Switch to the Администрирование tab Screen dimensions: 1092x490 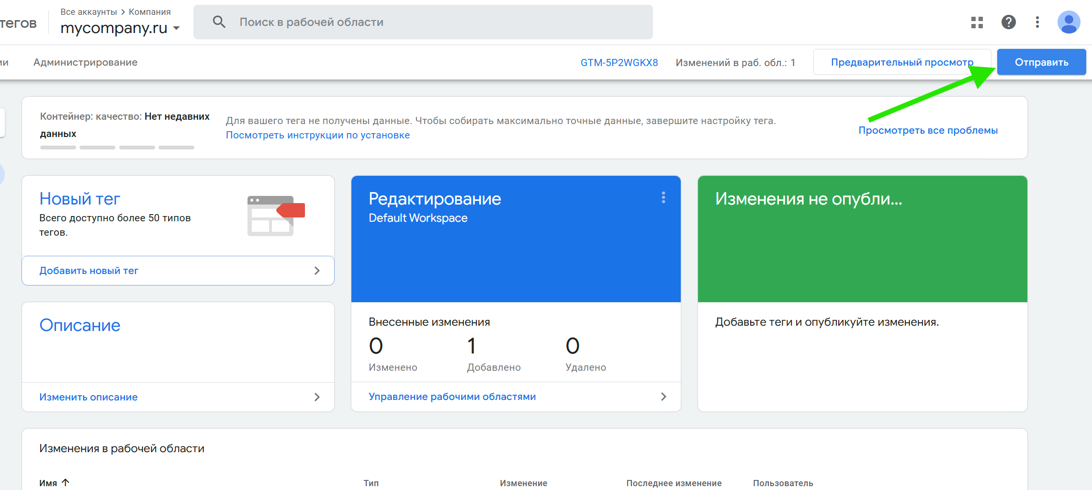point(85,62)
